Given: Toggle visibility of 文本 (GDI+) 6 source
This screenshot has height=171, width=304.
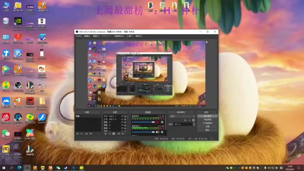Looking at the screenshot, I should coord(122,119).
